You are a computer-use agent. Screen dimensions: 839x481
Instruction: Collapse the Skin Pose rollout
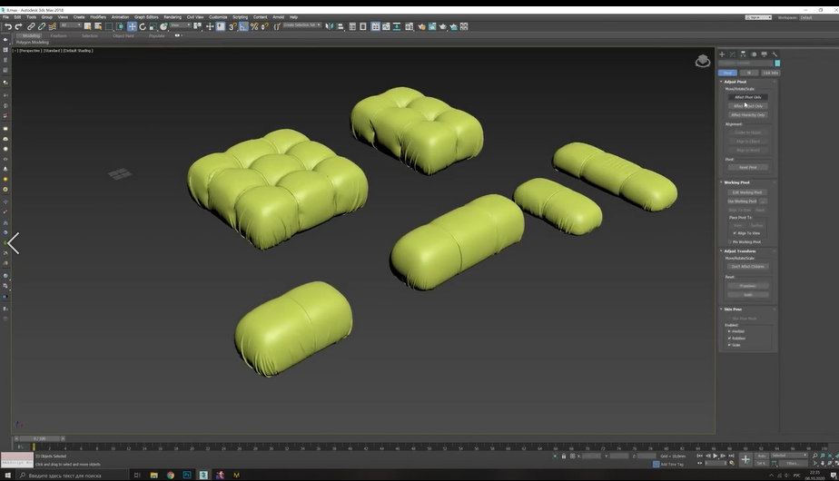[x=733, y=309]
